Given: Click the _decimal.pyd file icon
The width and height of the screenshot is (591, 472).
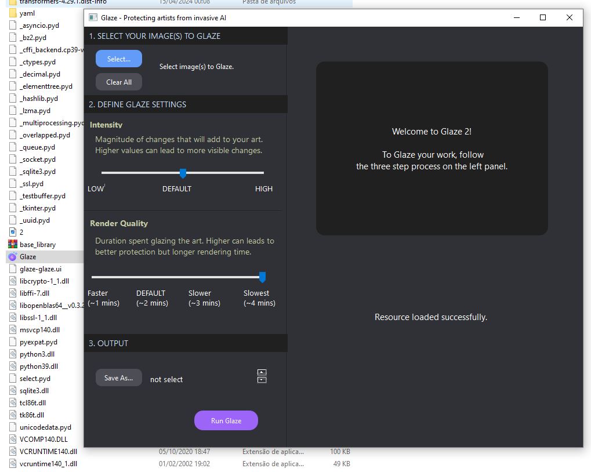Looking at the screenshot, I should point(12,74).
